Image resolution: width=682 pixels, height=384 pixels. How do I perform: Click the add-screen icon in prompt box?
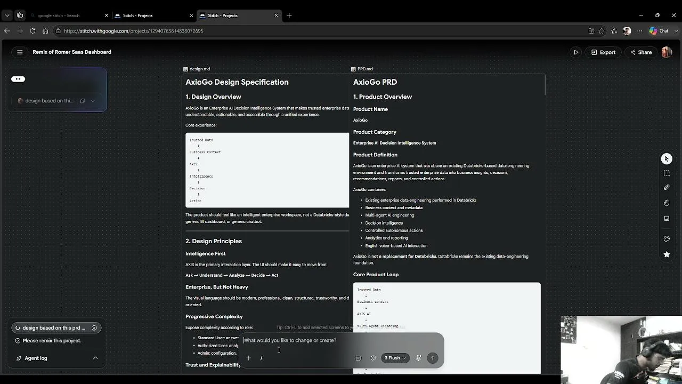point(358,358)
